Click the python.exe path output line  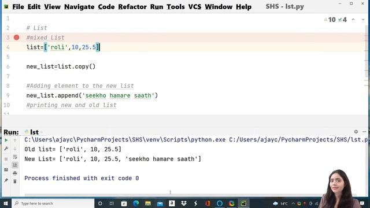point(196,140)
